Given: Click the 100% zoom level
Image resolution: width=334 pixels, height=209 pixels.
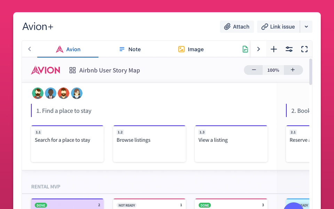Looking at the screenshot, I should [x=273, y=70].
